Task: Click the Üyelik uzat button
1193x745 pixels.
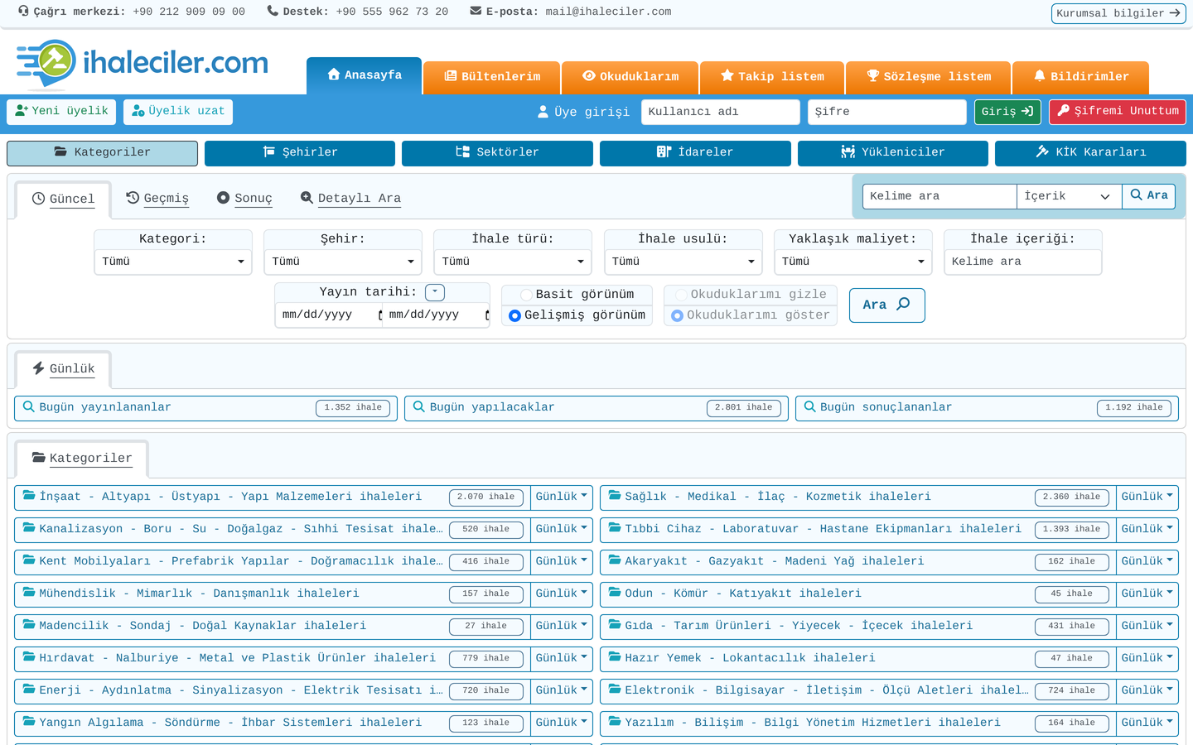Action: 178,112
